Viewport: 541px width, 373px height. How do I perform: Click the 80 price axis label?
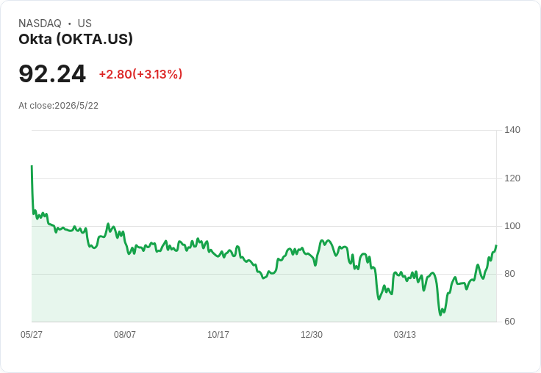tap(509, 274)
